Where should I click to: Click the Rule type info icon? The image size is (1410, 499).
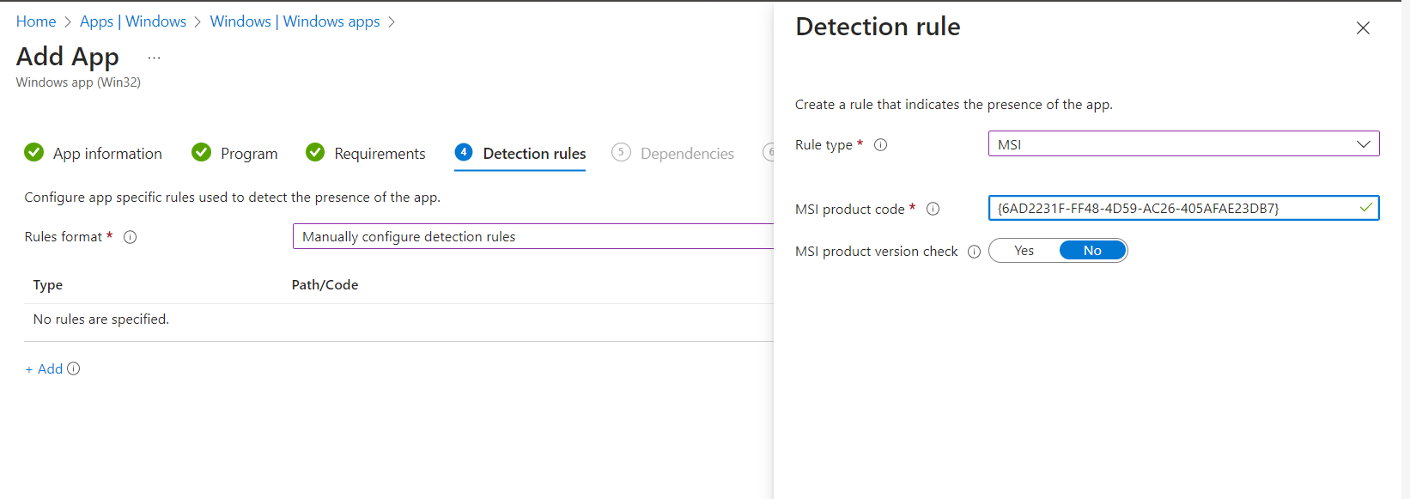tap(880, 145)
